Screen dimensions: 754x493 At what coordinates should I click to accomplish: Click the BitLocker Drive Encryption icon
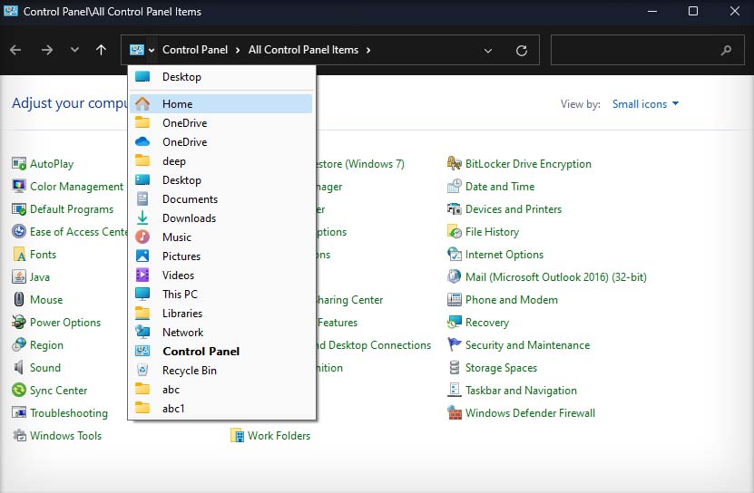tap(454, 164)
